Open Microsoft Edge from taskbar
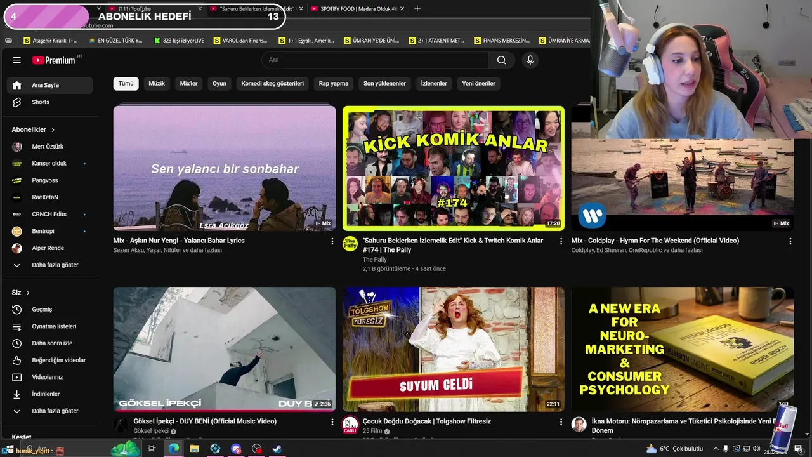The height and width of the screenshot is (457, 812). click(173, 449)
